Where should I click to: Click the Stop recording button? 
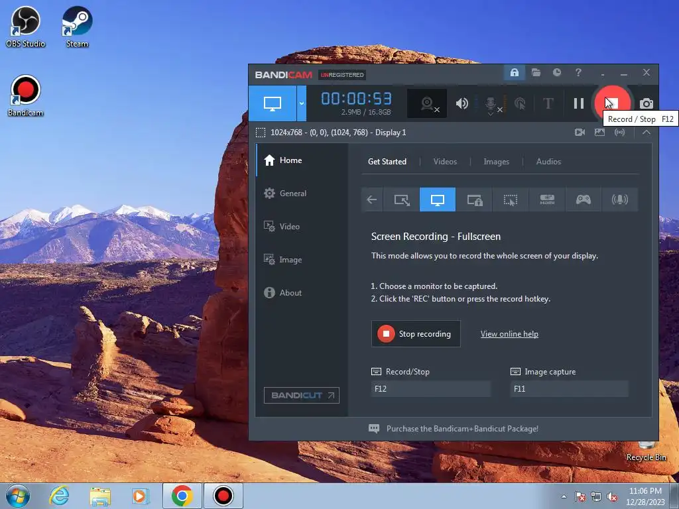(x=416, y=334)
